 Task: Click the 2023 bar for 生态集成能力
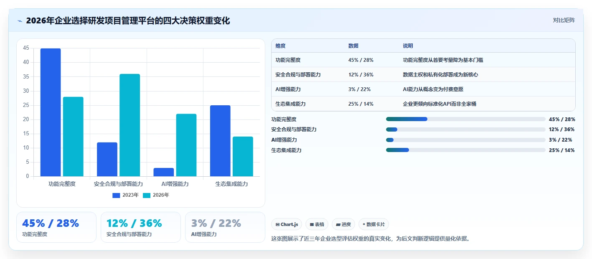[220, 141]
